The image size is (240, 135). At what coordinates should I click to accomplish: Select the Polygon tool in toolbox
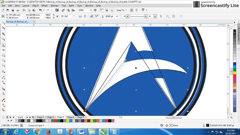(3, 65)
